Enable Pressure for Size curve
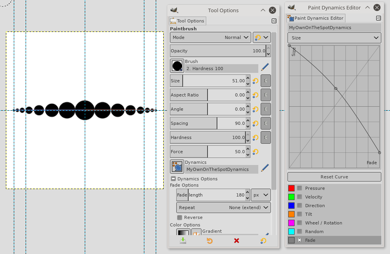Viewport: 390px width, 254px height. coord(299,188)
